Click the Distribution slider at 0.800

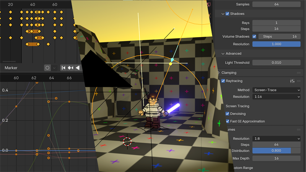tap(276, 151)
